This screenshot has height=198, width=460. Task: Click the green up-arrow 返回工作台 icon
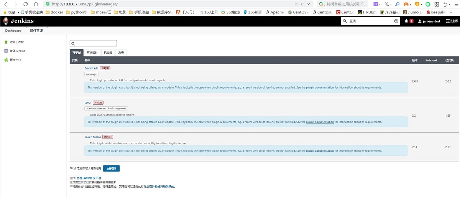coord(6,42)
